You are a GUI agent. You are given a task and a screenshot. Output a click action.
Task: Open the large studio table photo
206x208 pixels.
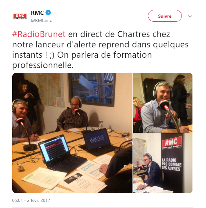(72, 133)
